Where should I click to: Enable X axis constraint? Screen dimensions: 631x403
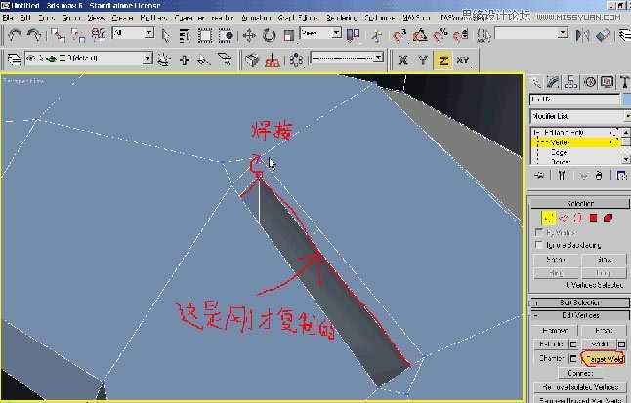pos(402,60)
